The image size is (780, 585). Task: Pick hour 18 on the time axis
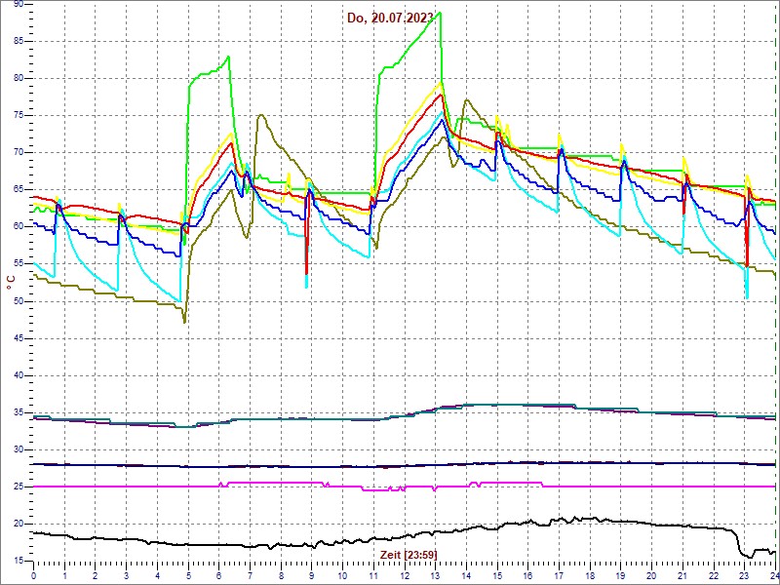[x=590, y=575]
